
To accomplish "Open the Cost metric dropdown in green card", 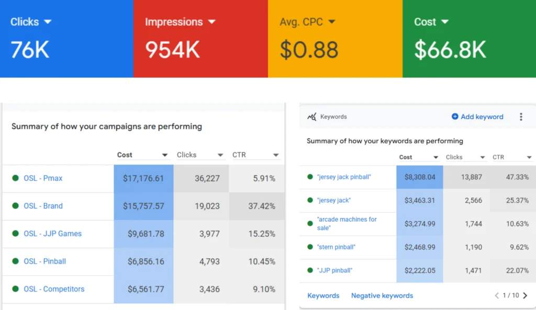I will pos(444,22).
